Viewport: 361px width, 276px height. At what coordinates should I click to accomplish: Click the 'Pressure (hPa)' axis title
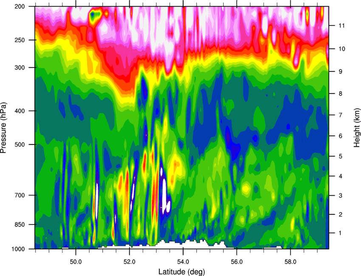3,128
